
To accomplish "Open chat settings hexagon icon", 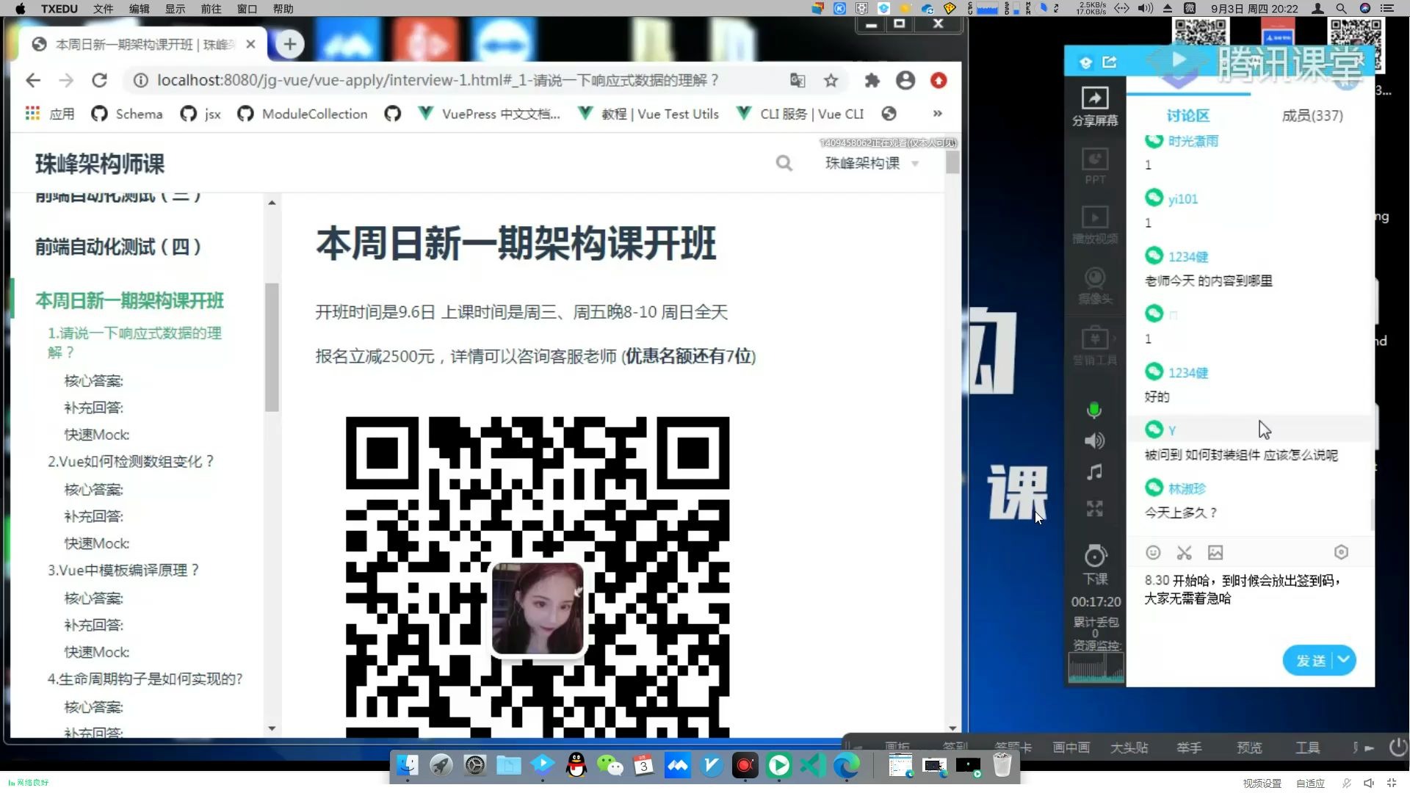I will coord(1341,552).
